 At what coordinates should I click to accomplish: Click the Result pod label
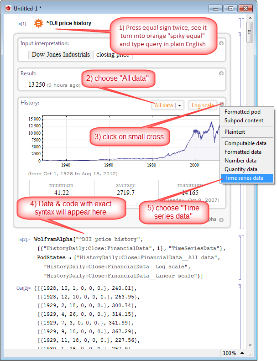(x=29, y=73)
